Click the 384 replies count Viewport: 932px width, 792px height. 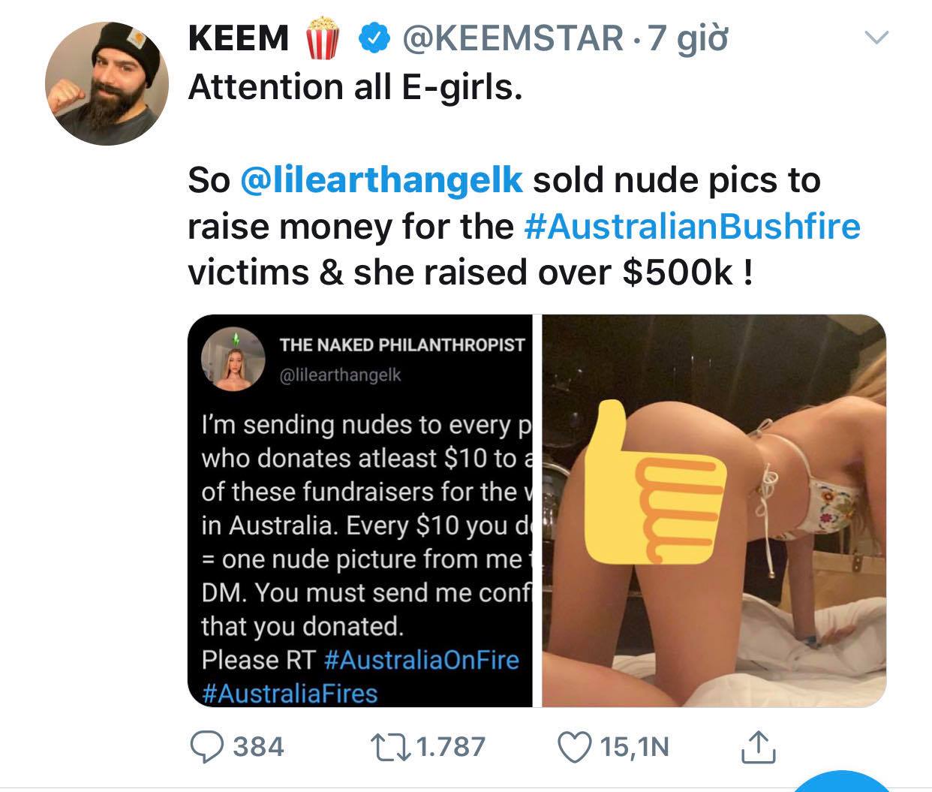coord(259,746)
